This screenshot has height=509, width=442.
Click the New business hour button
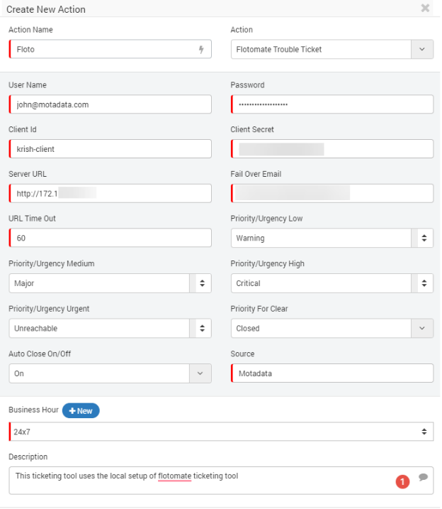pos(81,410)
